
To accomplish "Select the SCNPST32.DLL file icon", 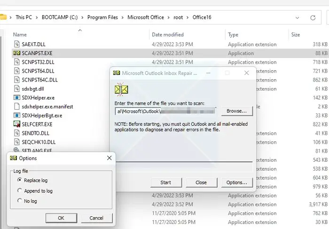I will pos(17,62).
